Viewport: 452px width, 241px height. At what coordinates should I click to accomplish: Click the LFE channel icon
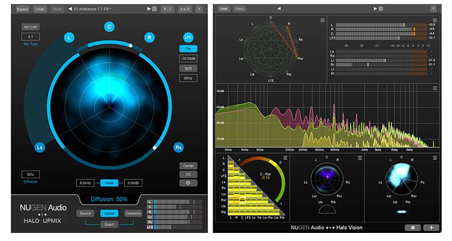coord(187,38)
